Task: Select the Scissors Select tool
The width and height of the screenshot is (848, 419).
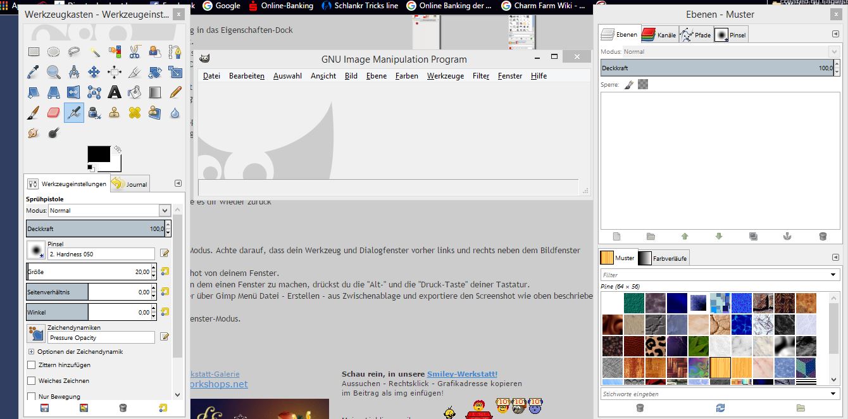Action: coord(135,52)
